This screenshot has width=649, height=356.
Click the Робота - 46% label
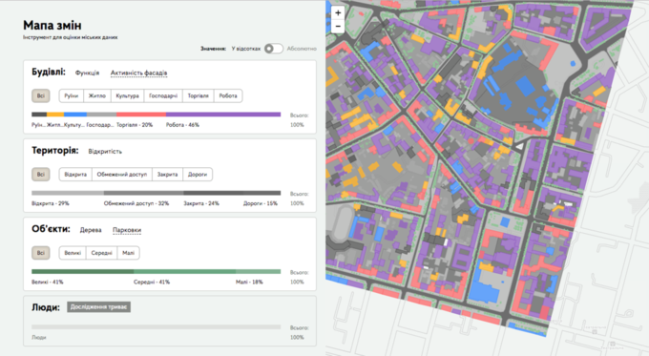182,125
